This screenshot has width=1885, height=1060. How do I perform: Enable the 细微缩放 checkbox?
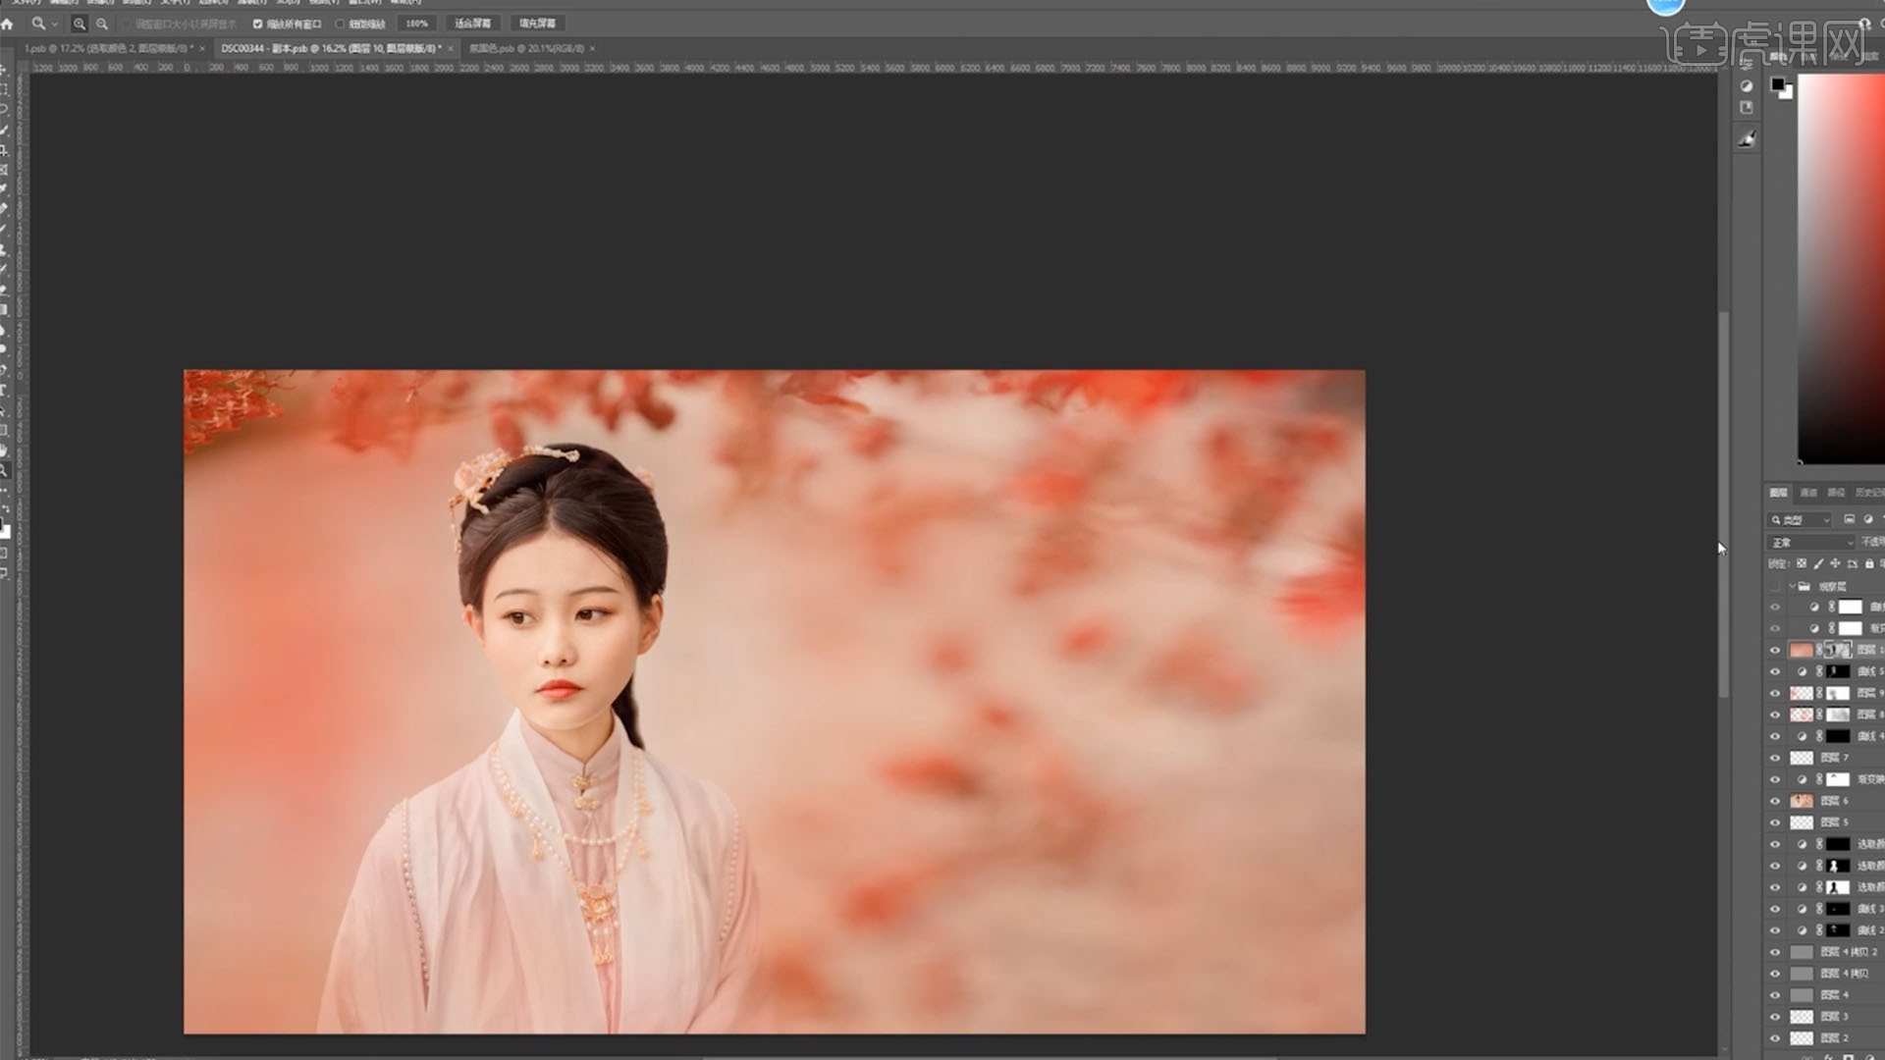pyautogui.click(x=341, y=24)
